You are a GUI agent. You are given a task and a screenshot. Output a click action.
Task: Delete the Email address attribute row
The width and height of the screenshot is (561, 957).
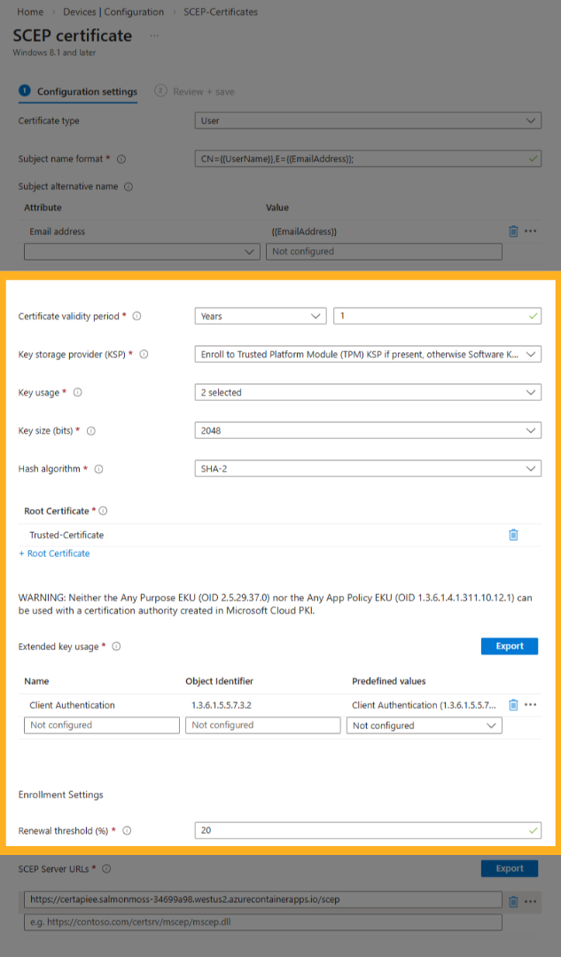(x=513, y=231)
